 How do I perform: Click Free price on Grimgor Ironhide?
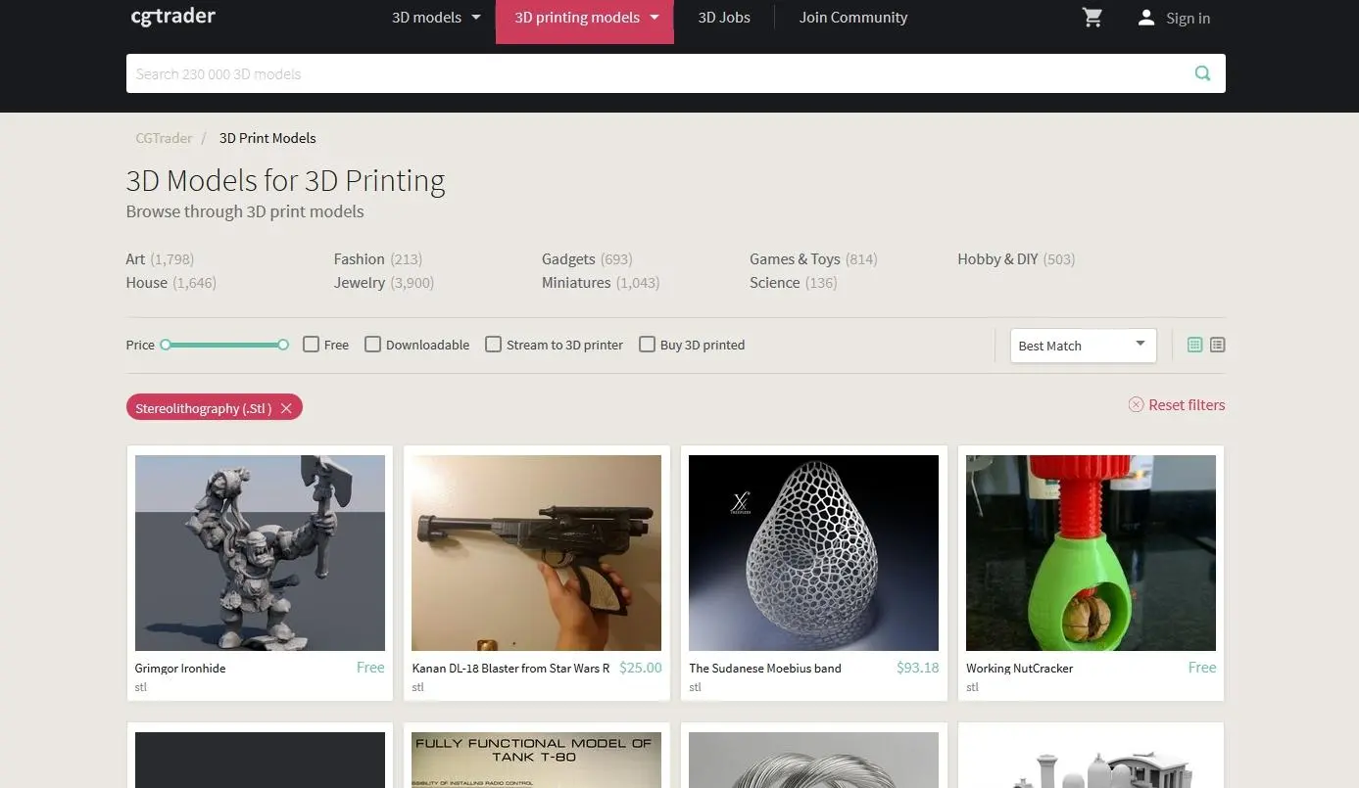click(x=370, y=668)
